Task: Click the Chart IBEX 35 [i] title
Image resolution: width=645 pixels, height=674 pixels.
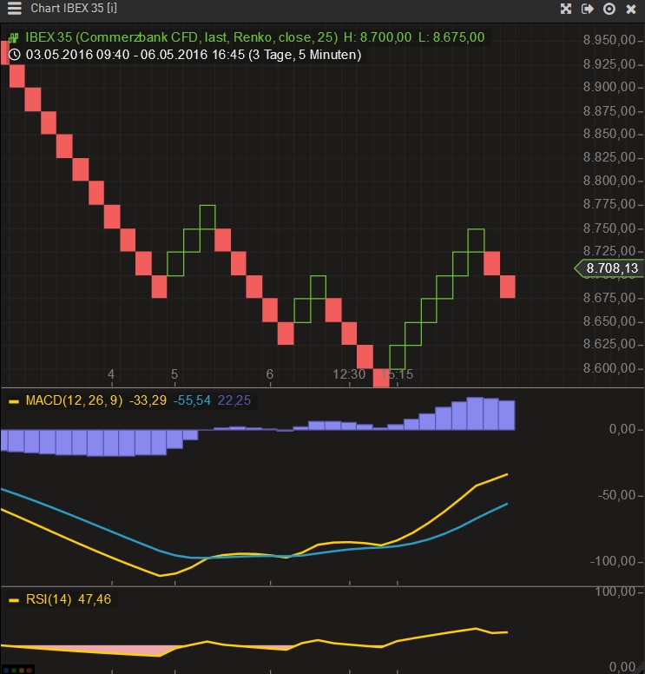Action: (74, 9)
